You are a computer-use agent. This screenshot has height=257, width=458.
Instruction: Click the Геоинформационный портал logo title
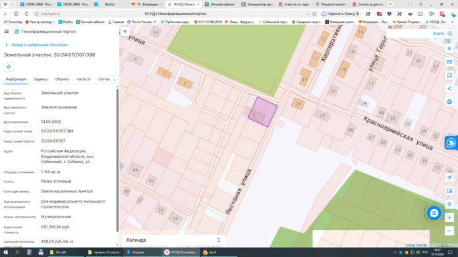click(x=45, y=32)
